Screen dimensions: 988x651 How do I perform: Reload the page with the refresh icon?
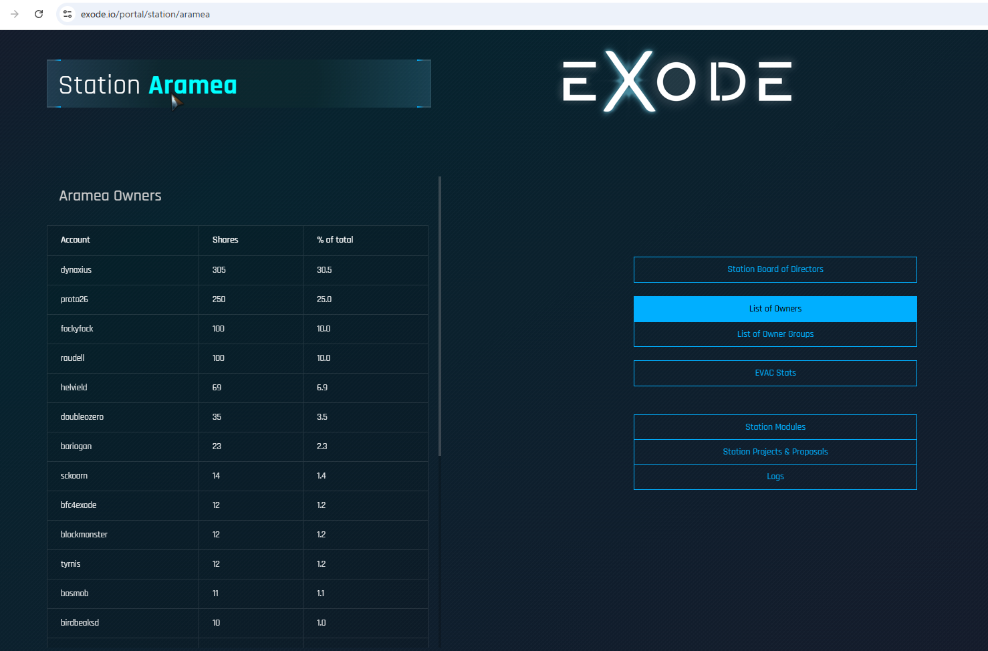[39, 14]
